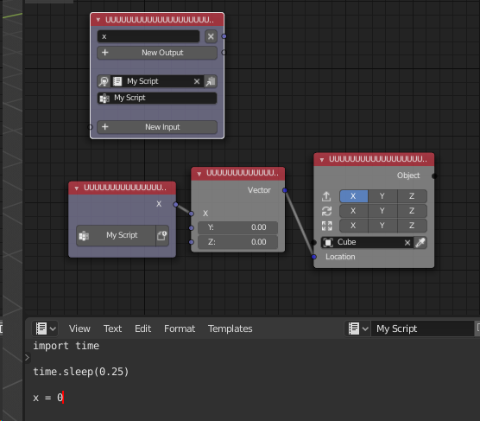Click the icon right of the My Script button

162,235
